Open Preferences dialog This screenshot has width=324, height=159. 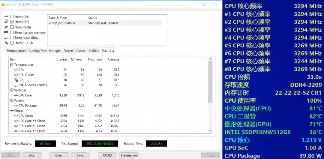[129, 155]
